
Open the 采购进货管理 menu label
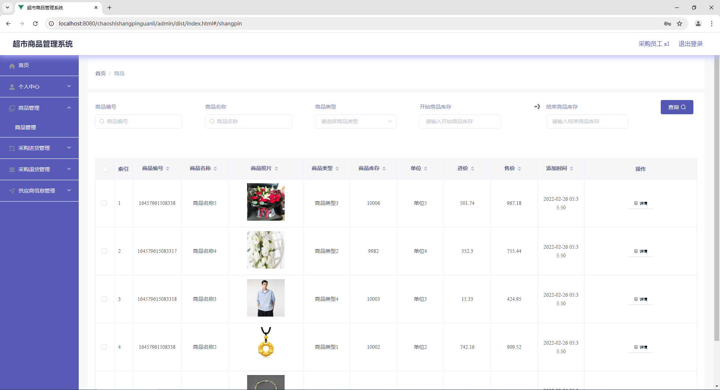click(34, 148)
